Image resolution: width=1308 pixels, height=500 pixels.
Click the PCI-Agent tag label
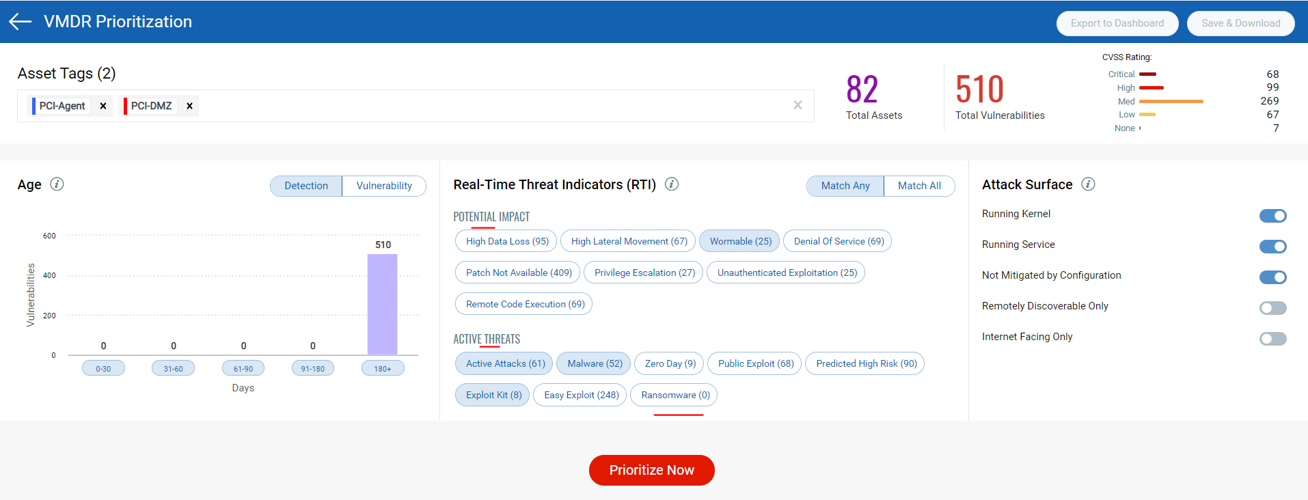click(62, 106)
